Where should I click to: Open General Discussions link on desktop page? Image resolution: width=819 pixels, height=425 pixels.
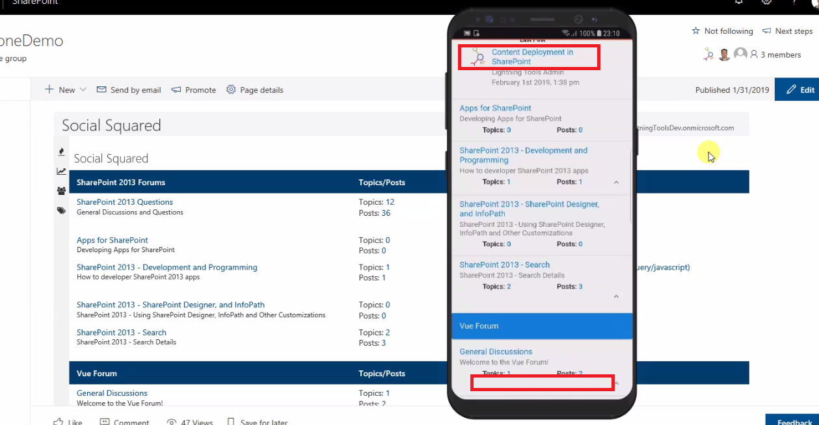pyautogui.click(x=112, y=393)
